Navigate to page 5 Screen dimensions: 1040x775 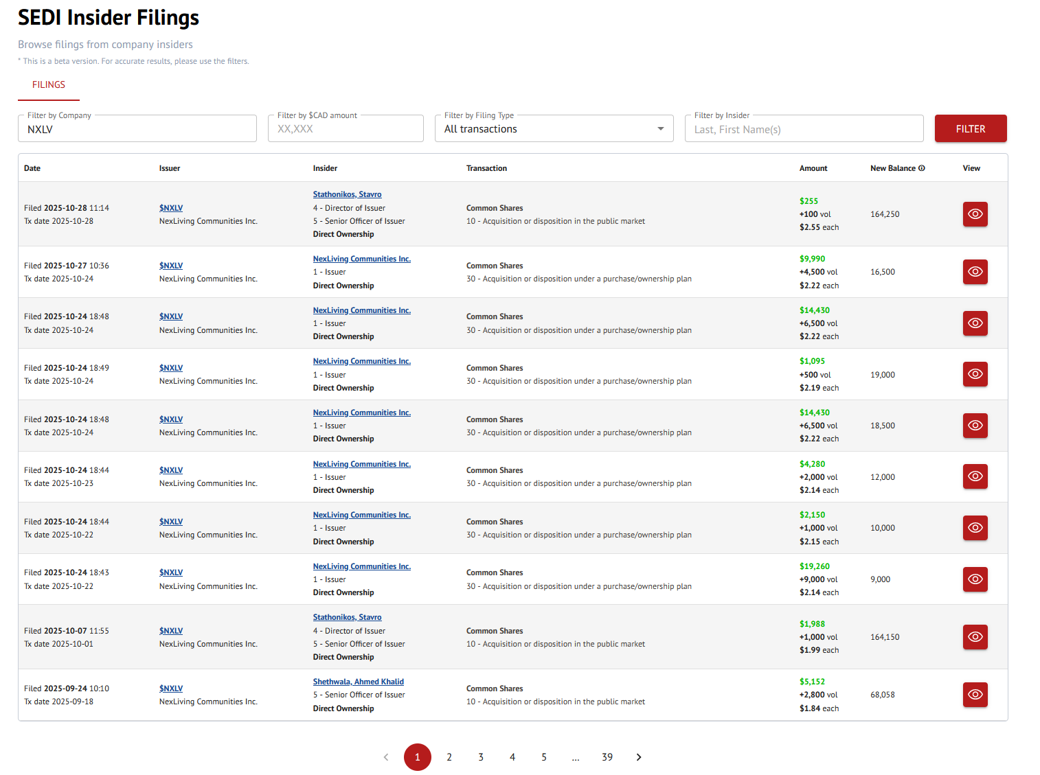[544, 757]
